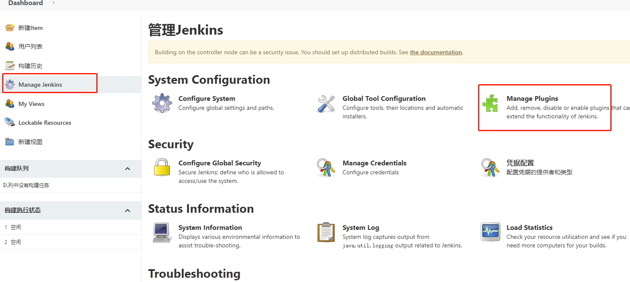630x282 pixels.
Task: Open Lockable Resources sidebar entry
Action: coord(45,123)
